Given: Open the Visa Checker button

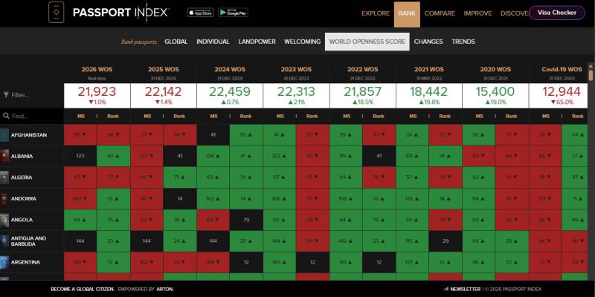Looking at the screenshot, I should coord(557,13).
